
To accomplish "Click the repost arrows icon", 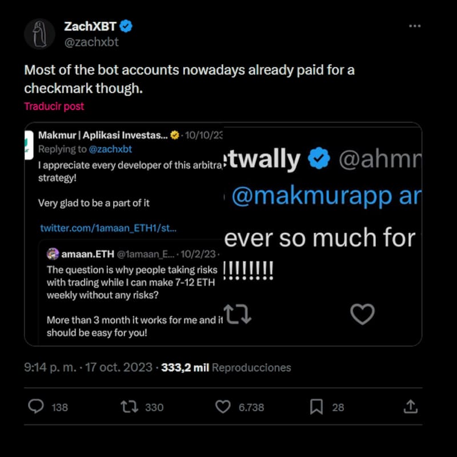I will (129, 407).
